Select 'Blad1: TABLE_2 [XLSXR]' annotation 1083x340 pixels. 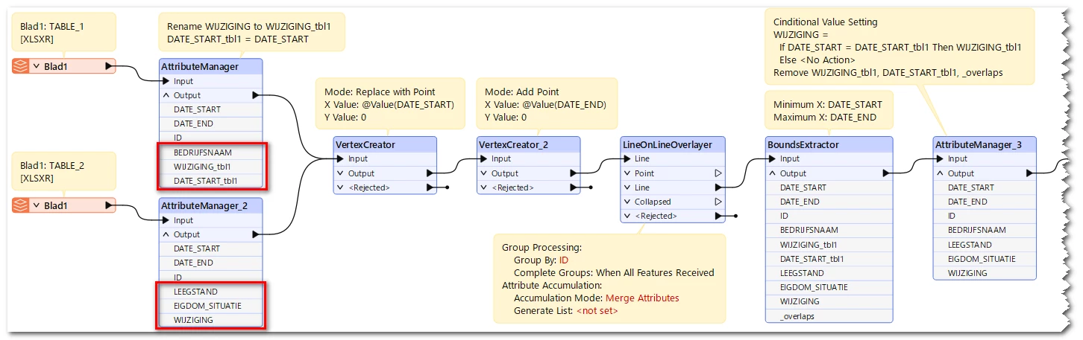[63, 171]
